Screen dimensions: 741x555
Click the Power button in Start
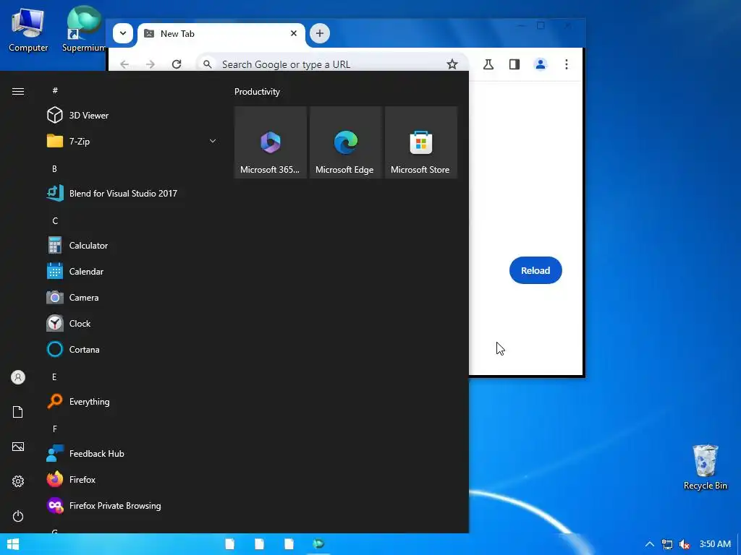(18, 516)
